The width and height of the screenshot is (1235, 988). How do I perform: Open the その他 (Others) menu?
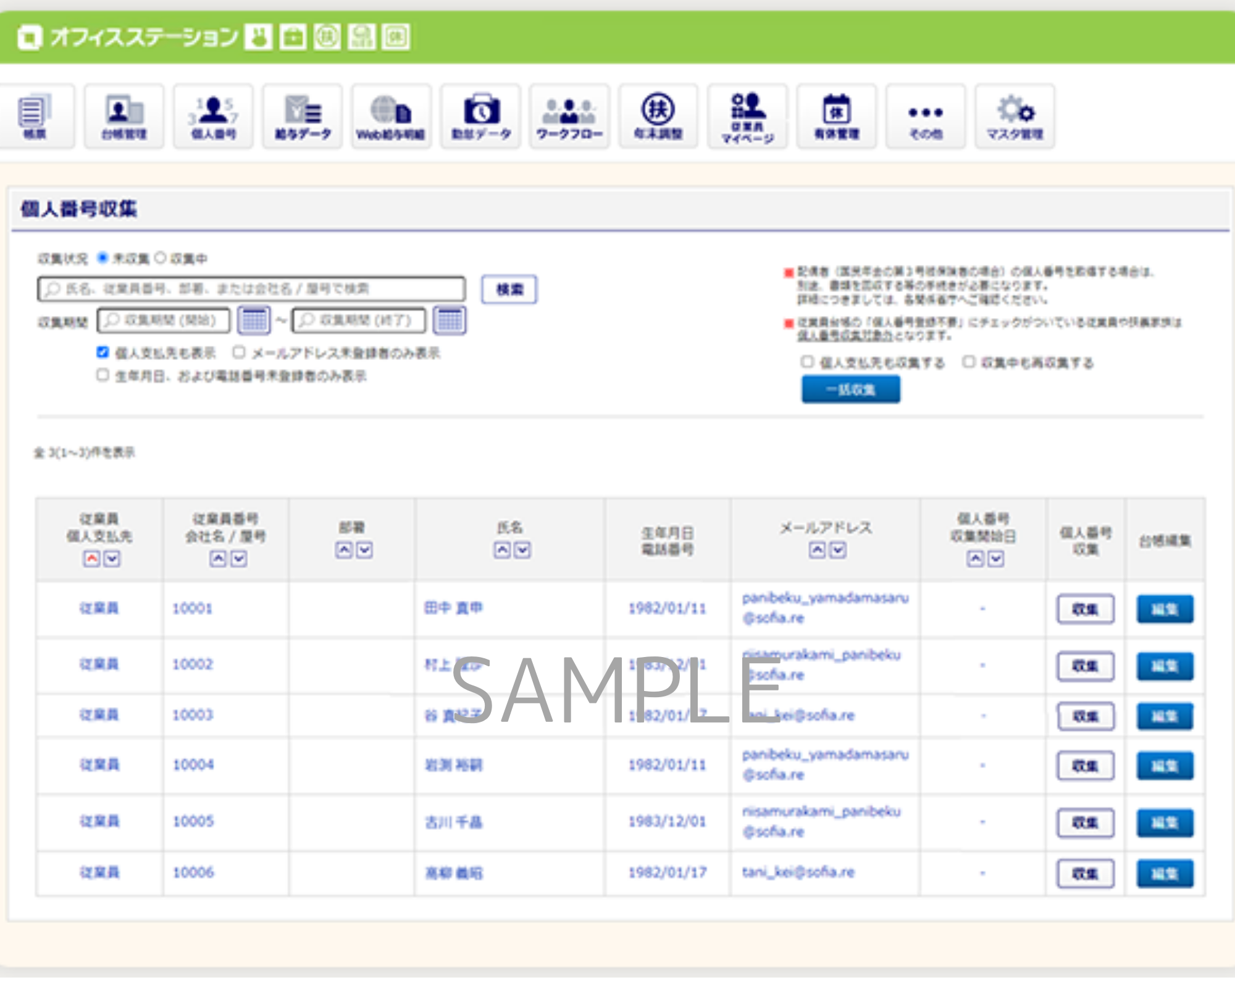point(926,117)
